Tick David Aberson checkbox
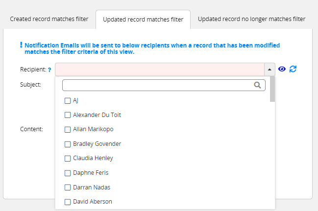Image resolution: width=318 pixels, height=211 pixels. [67, 202]
